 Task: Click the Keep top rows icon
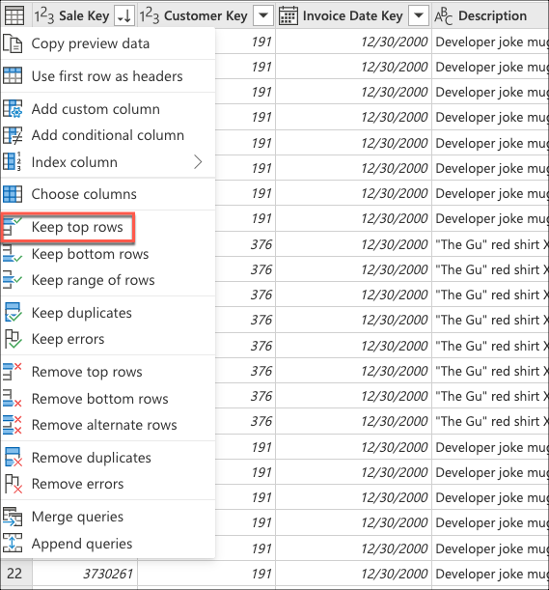click(13, 227)
